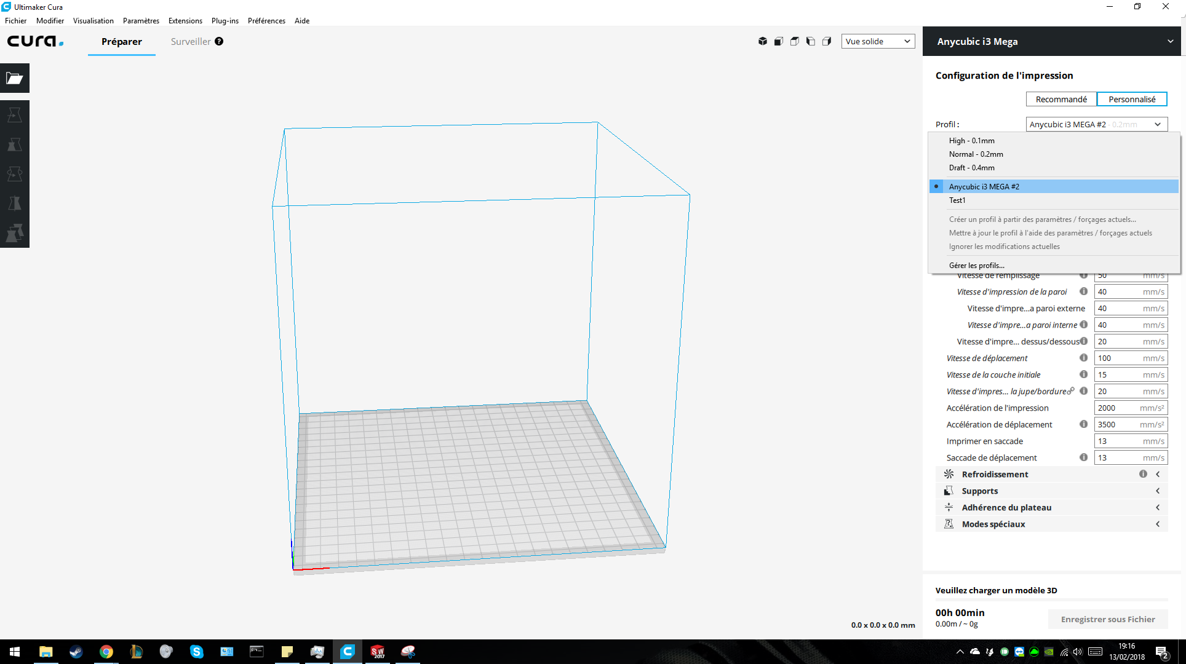The image size is (1186, 664).
Task: Click the Surveiller help question mark icon
Action: pyautogui.click(x=219, y=41)
